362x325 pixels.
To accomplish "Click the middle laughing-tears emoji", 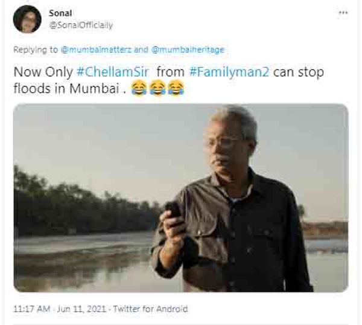I will pyautogui.click(x=157, y=88).
